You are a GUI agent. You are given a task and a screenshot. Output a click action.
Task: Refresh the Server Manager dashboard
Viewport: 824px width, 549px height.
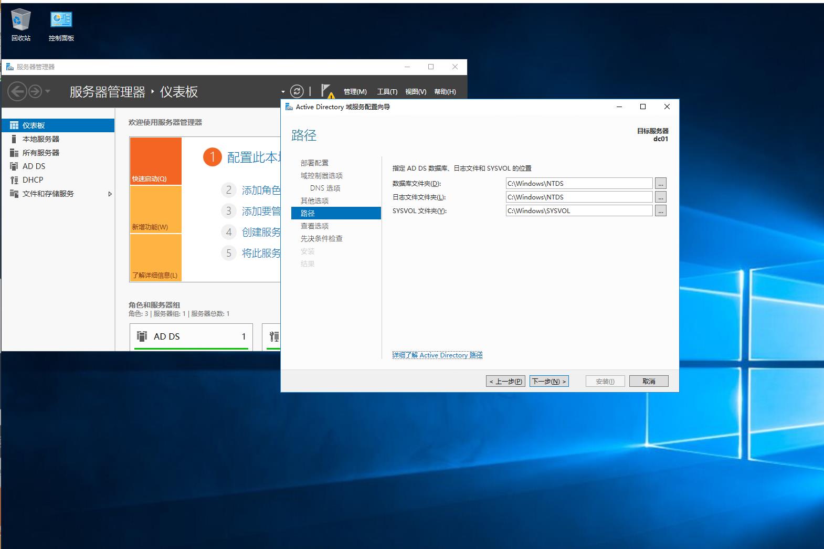pos(297,91)
